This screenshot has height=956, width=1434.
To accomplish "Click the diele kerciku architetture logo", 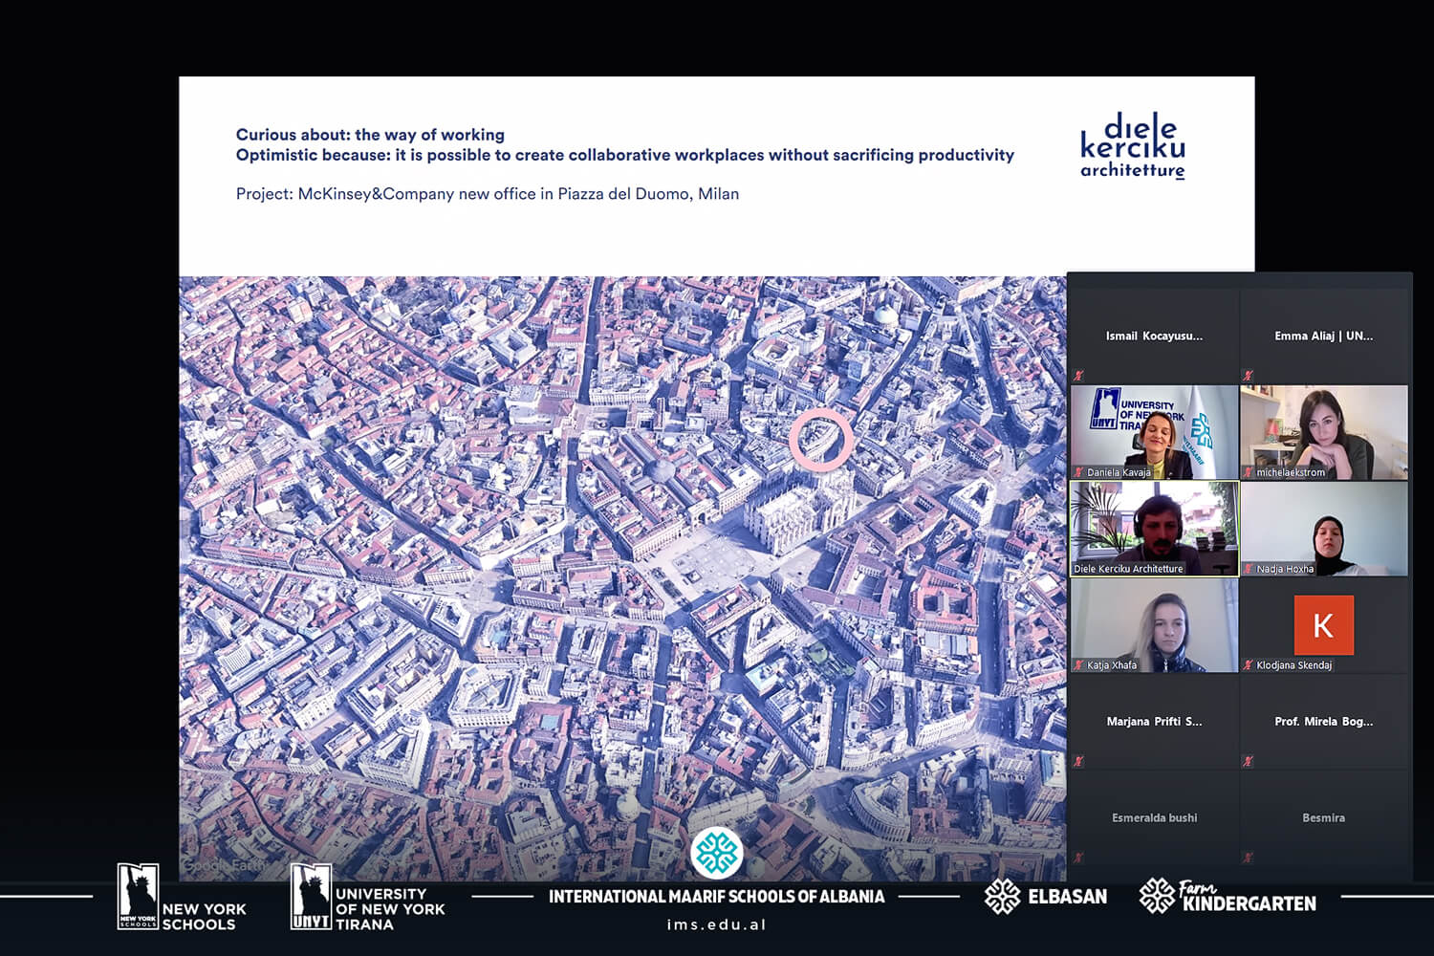I will coord(1133,146).
